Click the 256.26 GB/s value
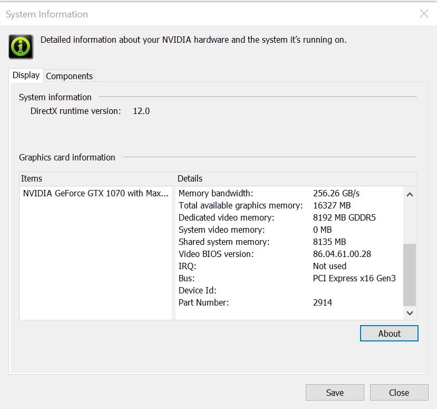The width and height of the screenshot is (437, 409). tap(336, 193)
